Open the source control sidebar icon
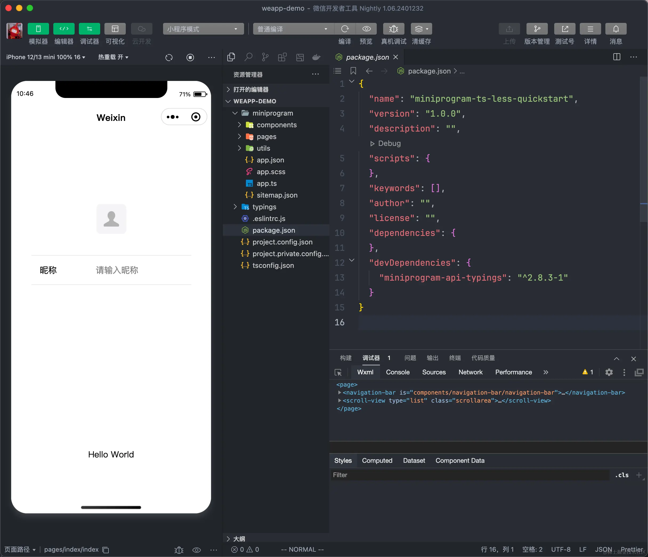Image resolution: width=648 pixels, height=557 pixels. [265, 57]
